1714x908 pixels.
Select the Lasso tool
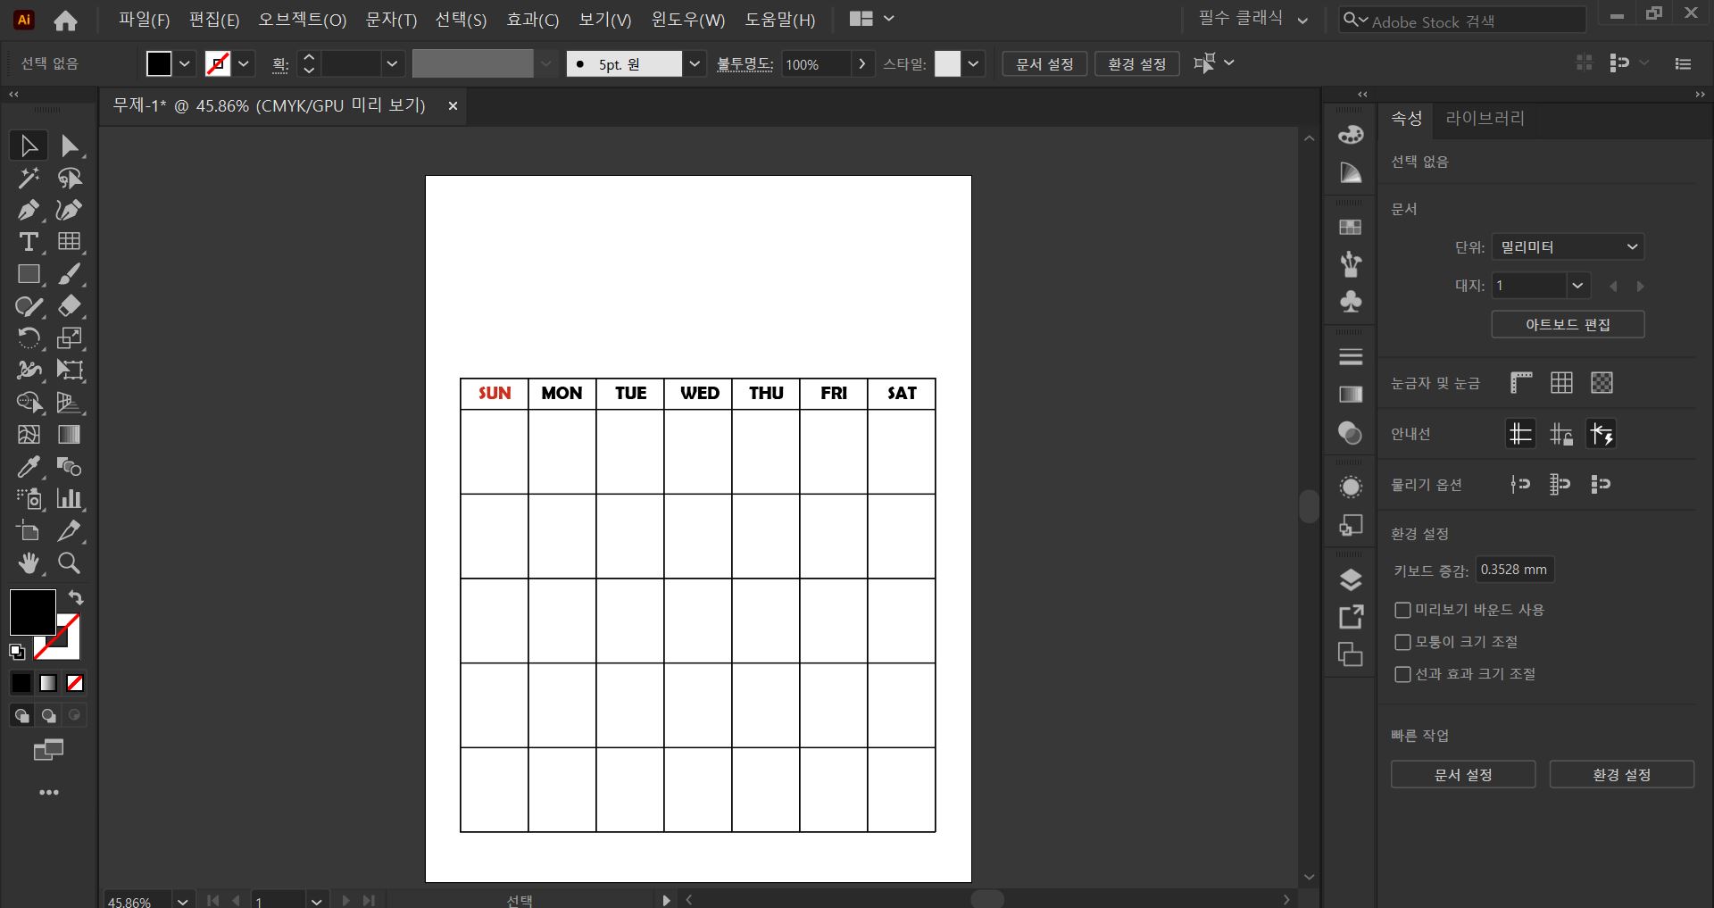[70, 178]
